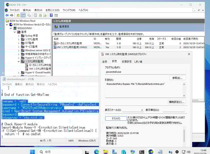The height and width of the screenshot is (154, 210).
Task: Close the VM システム時刻監視 properties dialog
Action: (189, 54)
